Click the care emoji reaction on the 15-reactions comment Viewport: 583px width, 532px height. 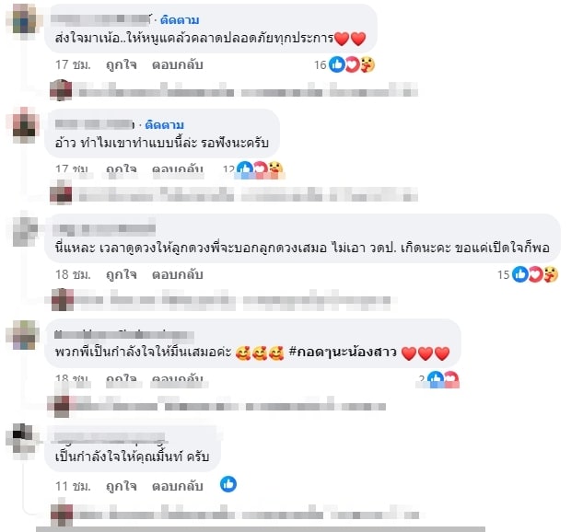pos(551,274)
